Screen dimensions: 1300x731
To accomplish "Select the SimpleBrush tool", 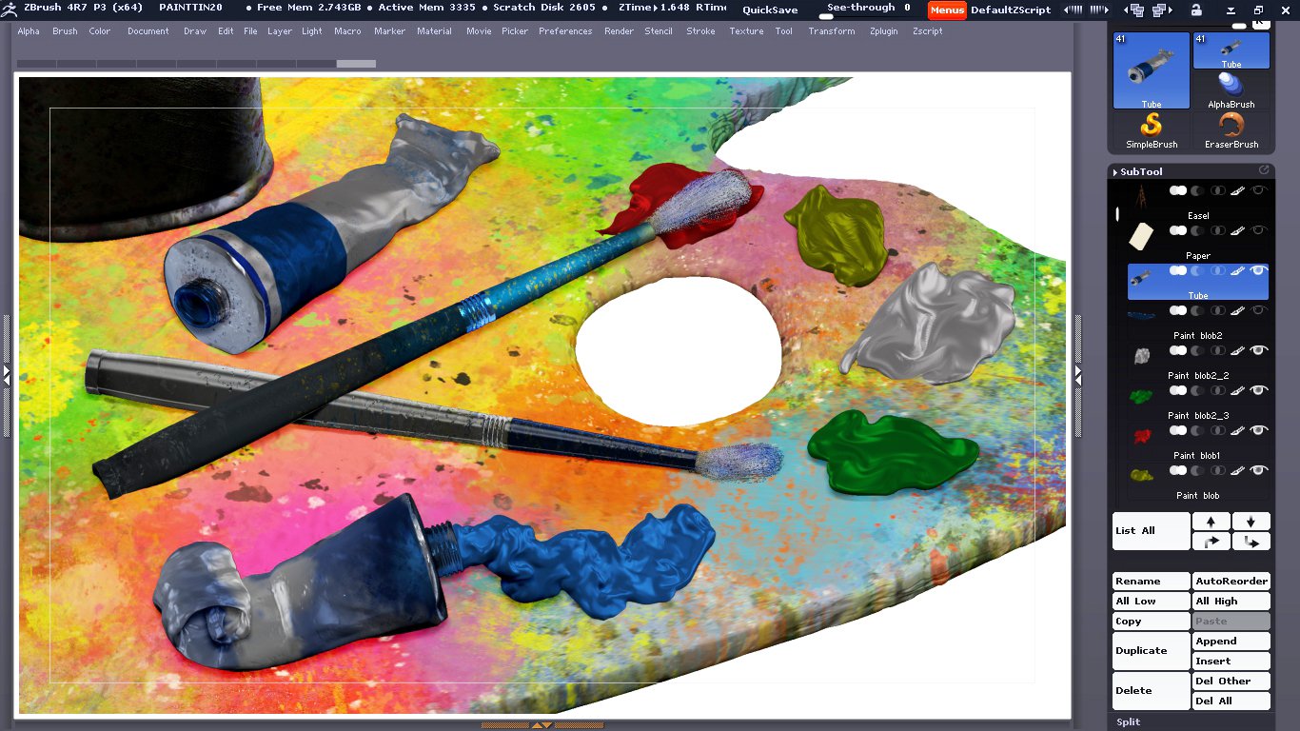I will pyautogui.click(x=1152, y=130).
